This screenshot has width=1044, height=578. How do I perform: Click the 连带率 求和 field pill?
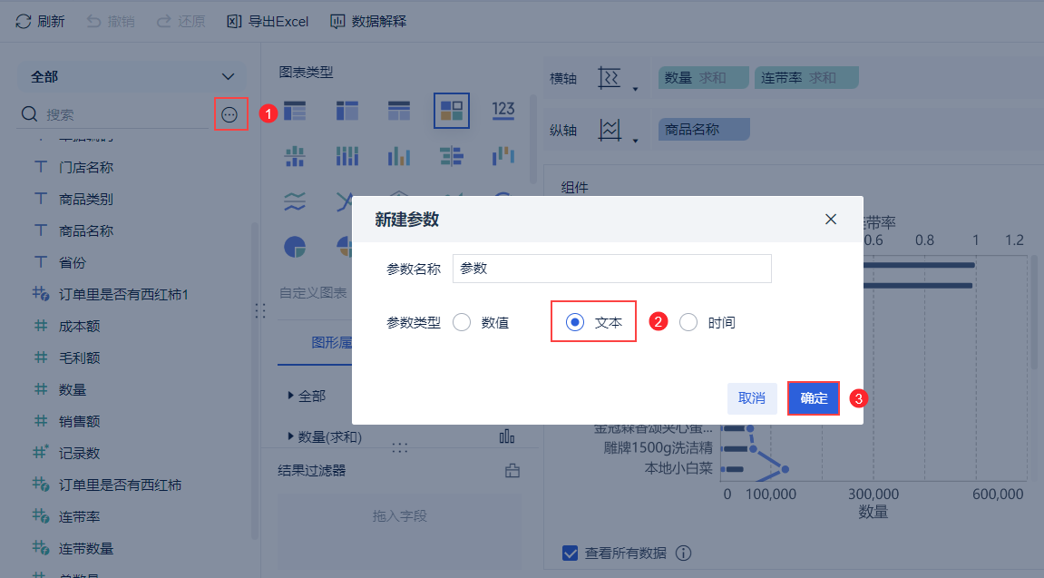coord(806,78)
